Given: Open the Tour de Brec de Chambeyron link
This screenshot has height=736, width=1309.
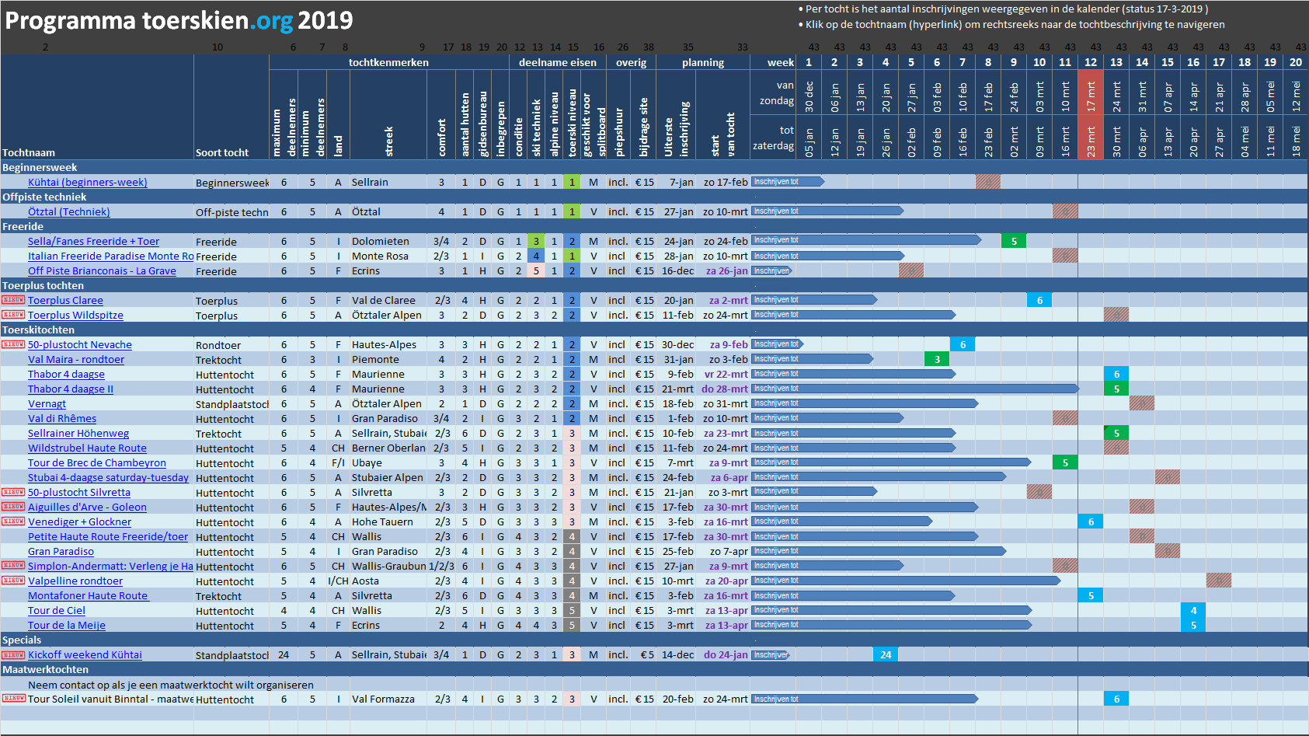Looking at the screenshot, I should (x=97, y=463).
